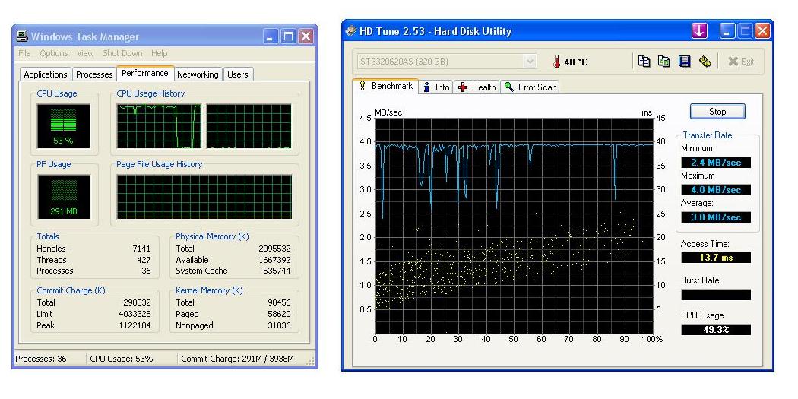Maximize Windows Task Manager

pyautogui.click(x=288, y=36)
